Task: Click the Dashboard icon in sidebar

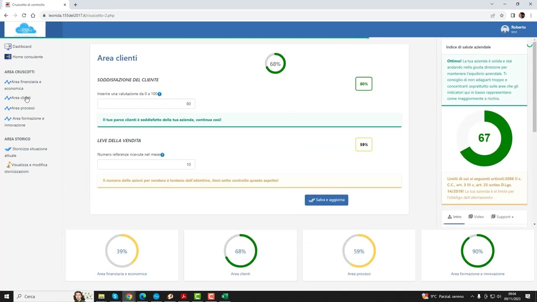Action: (x=8, y=47)
